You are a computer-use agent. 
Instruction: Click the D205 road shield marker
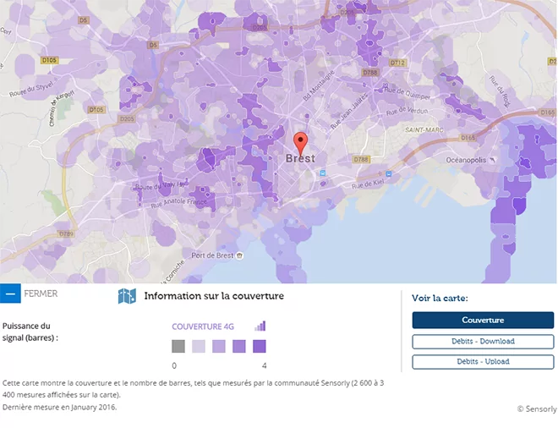(127, 119)
